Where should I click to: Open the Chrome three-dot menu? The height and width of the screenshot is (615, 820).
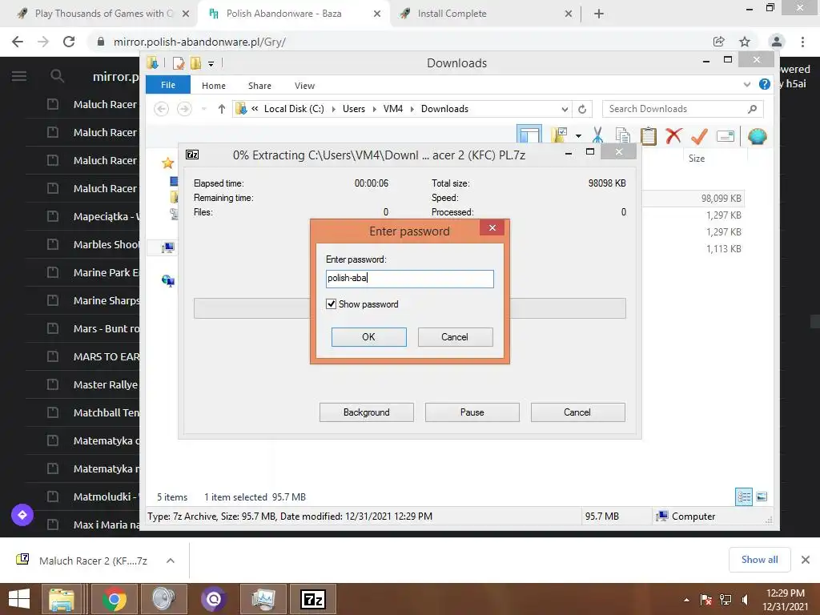[802, 42]
